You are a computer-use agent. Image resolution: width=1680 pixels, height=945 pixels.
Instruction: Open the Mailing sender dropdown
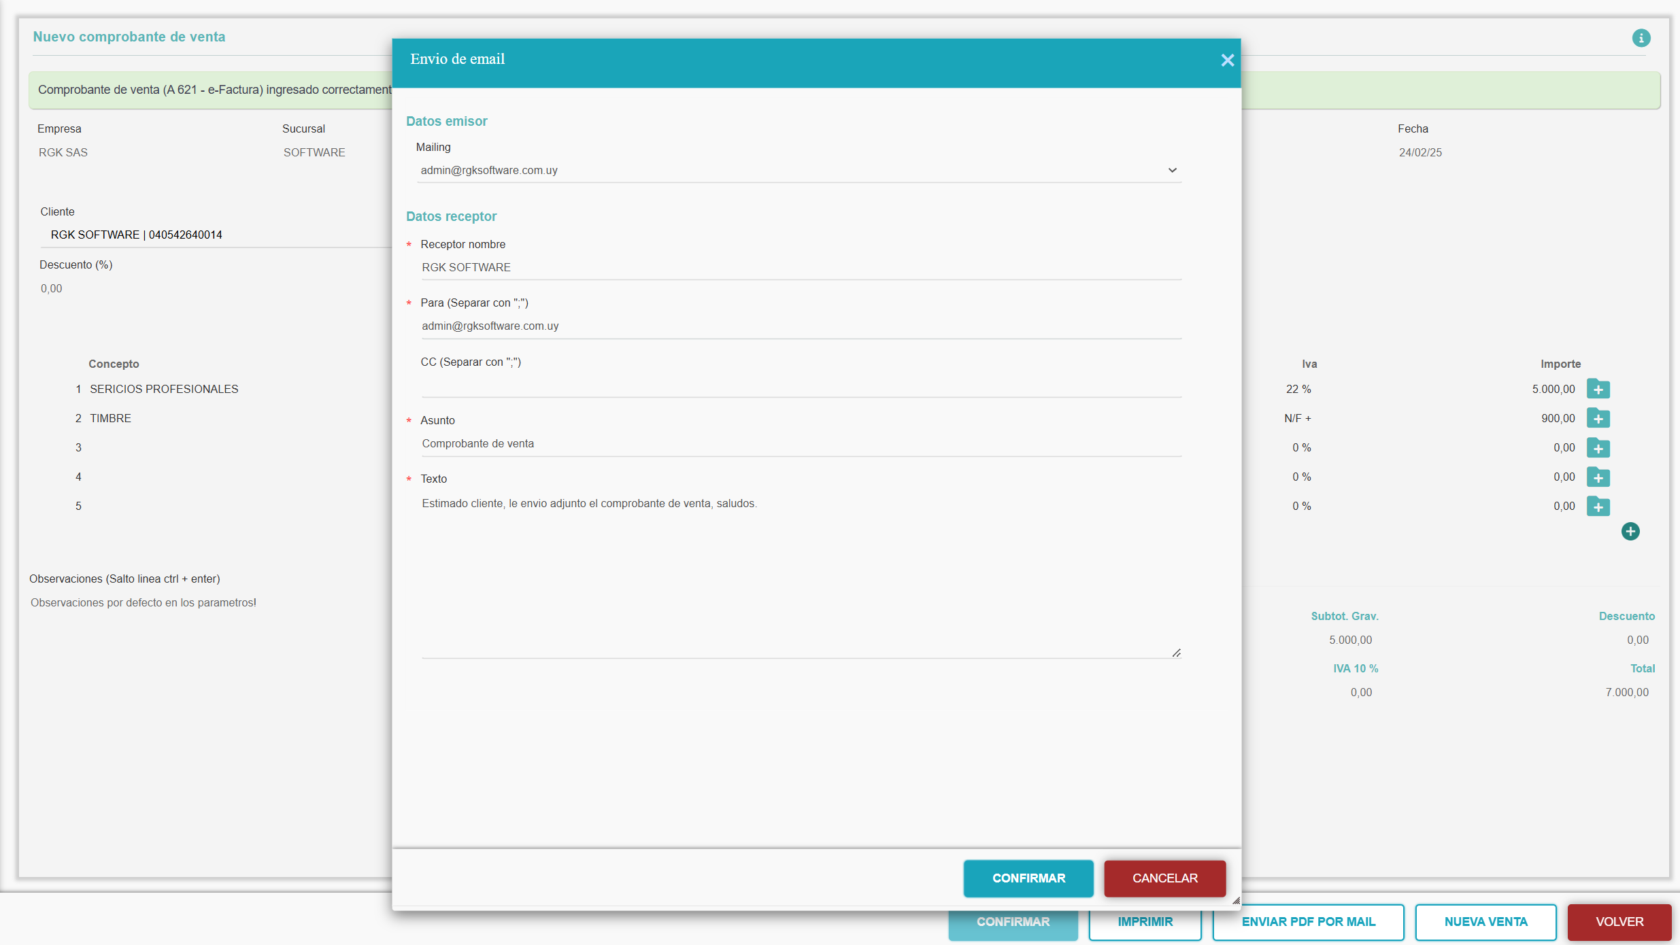point(799,171)
